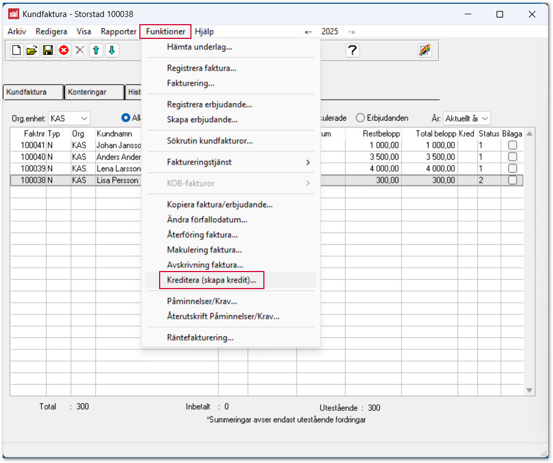Open the Org.enhet KAS dropdown
Screen dimensions: 553x463
pos(69,118)
